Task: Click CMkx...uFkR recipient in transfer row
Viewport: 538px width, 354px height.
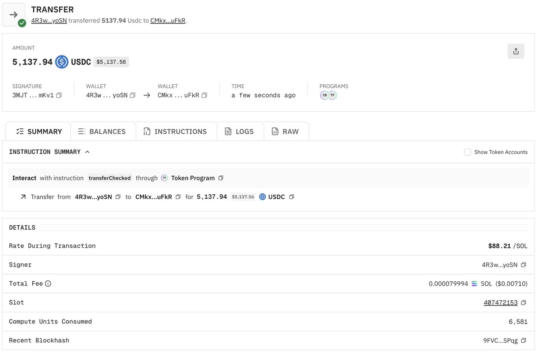Action: (154, 197)
